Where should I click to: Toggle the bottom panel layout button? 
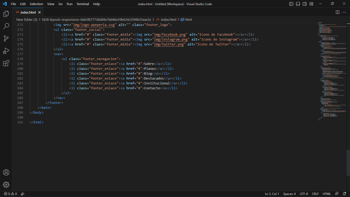298,4
